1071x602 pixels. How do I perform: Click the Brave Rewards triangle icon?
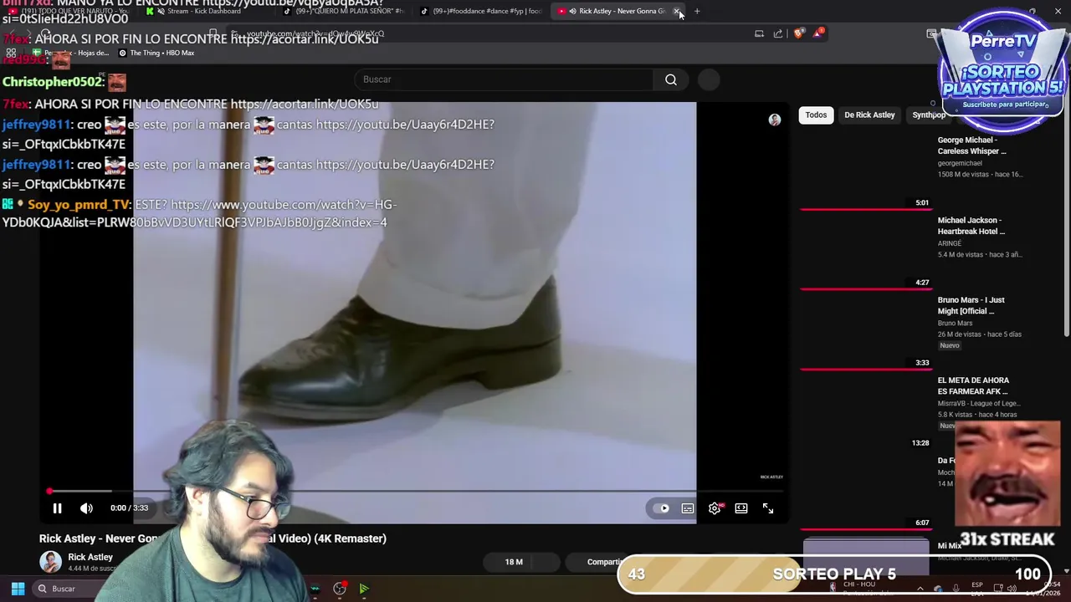tap(818, 33)
